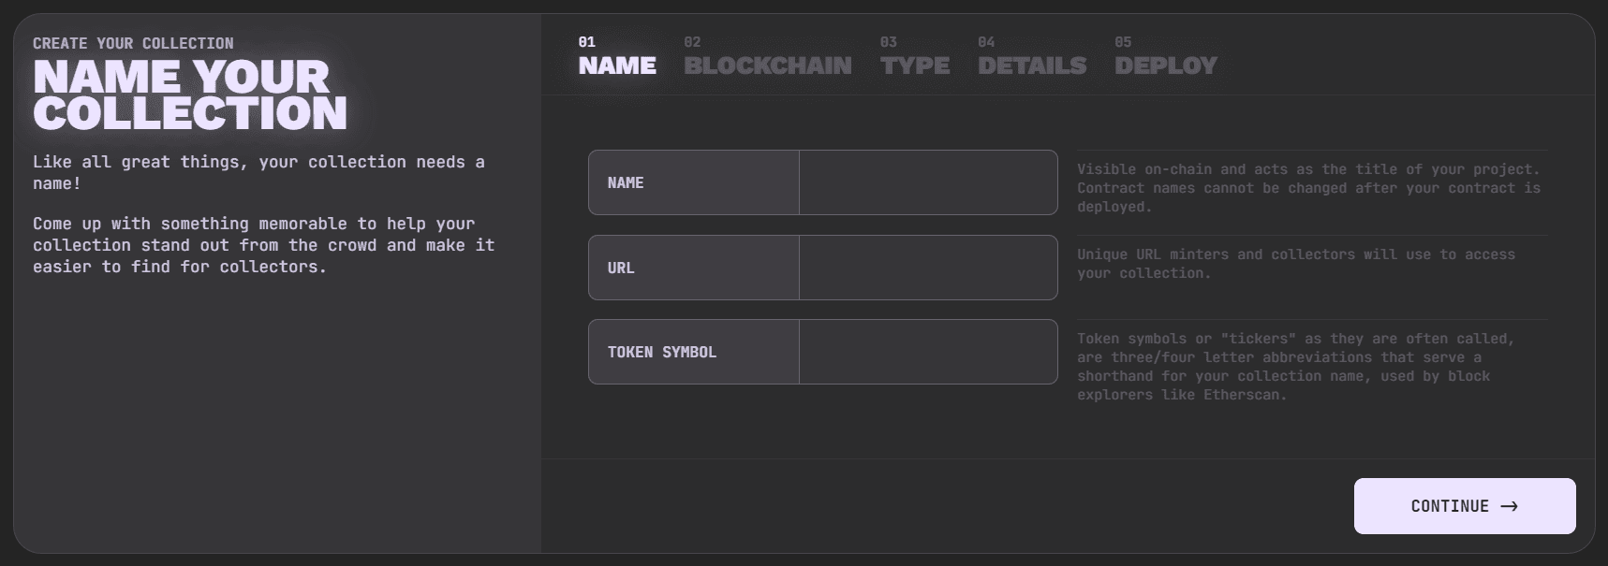This screenshot has width=1608, height=566.
Task: Click the CREATE YOUR COLLECTION subtitle
Action: coord(133,43)
